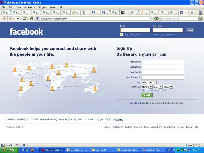Click the Search with Google field

click(x=179, y=19)
